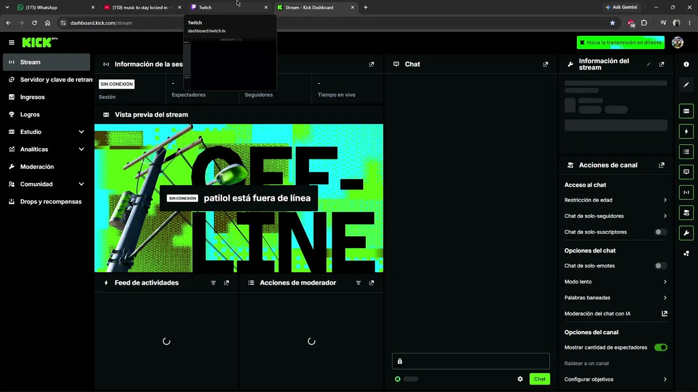Image resolution: width=698 pixels, height=392 pixels.
Task: Open chat settings gear icon
Action: 520,379
